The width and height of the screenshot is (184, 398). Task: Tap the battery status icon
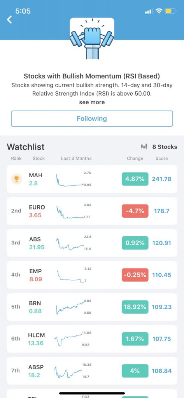[x=170, y=11]
